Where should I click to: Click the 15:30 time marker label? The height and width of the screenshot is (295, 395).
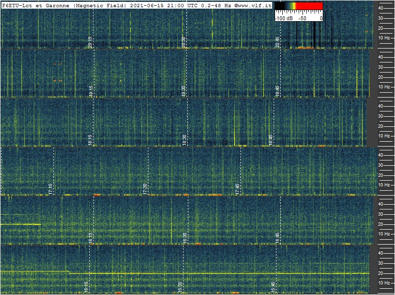click(x=180, y=287)
